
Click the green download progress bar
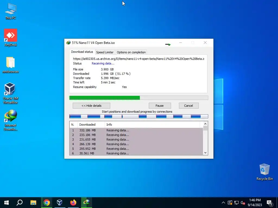139,98
